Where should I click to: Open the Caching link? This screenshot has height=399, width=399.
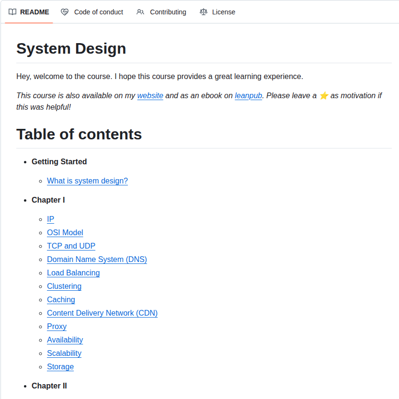click(x=61, y=299)
